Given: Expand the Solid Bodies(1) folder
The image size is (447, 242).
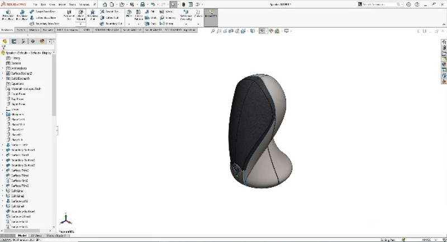Looking at the screenshot, I should pyautogui.click(x=3, y=79).
